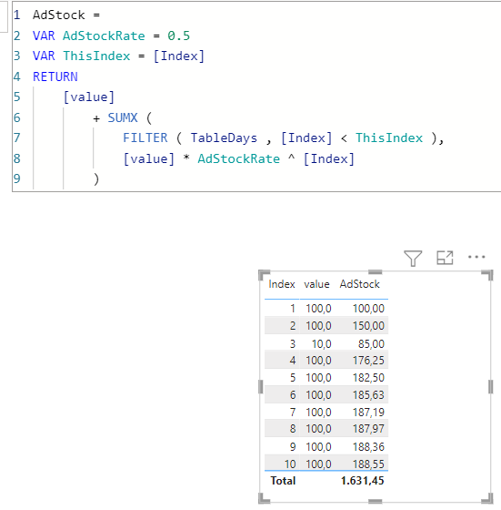
Task: Click the Total value 1.631,45
Action: coord(363,481)
